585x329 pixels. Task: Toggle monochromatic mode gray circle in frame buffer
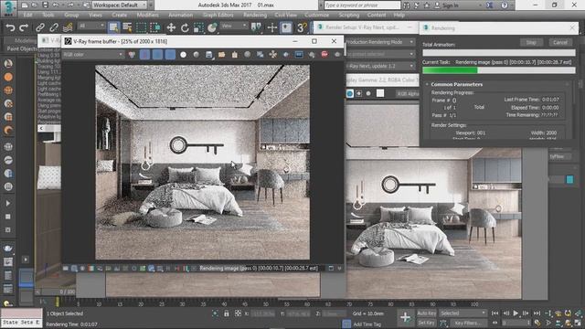(197, 55)
